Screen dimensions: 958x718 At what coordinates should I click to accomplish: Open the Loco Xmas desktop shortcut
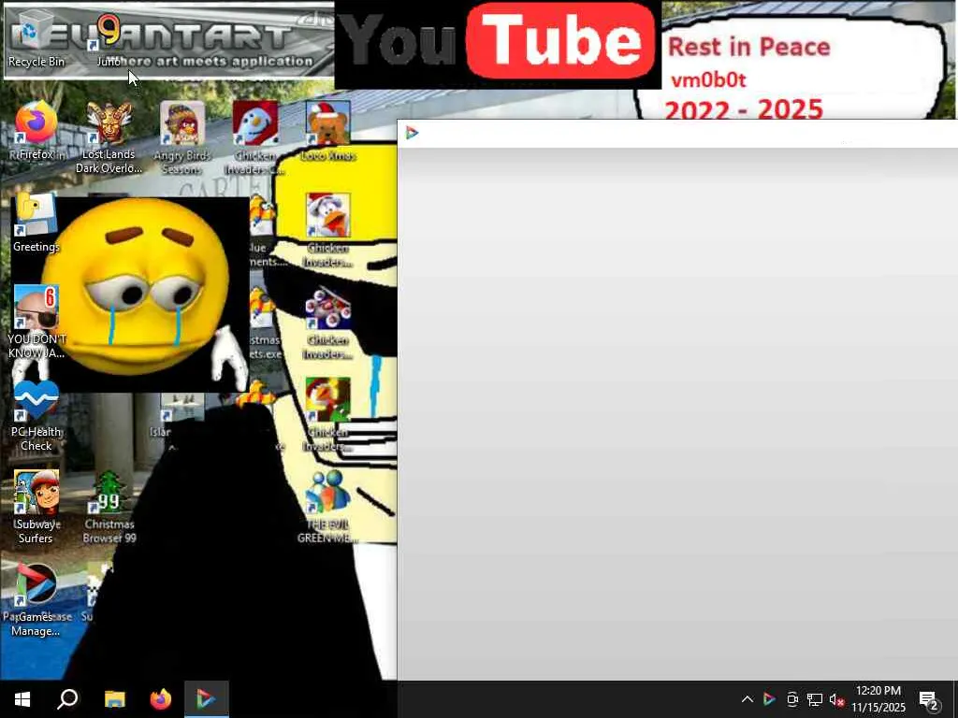328,131
